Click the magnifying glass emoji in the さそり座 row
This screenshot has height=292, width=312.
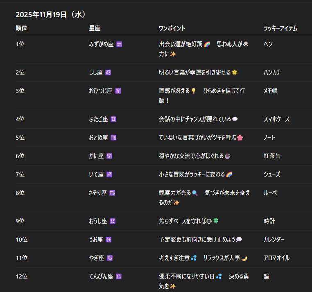click(194, 193)
